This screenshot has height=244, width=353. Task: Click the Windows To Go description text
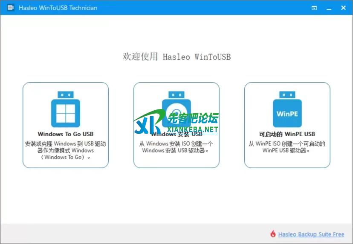point(65,150)
